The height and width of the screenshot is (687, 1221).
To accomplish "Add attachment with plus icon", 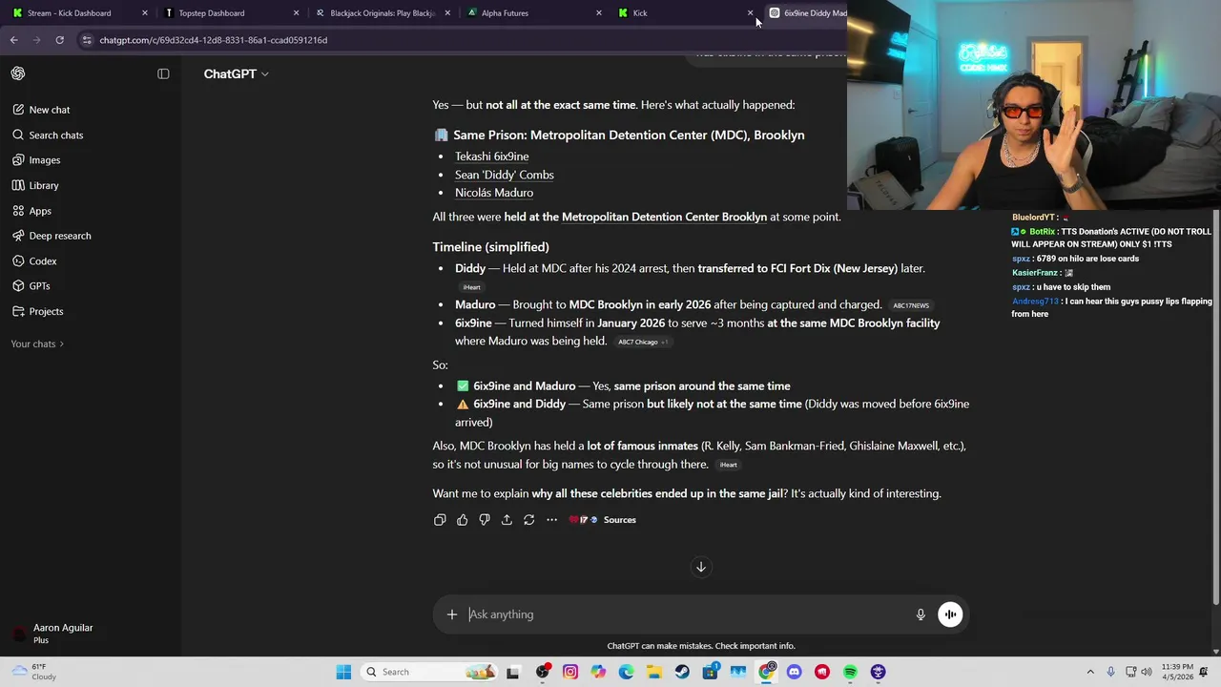I will (452, 614).
